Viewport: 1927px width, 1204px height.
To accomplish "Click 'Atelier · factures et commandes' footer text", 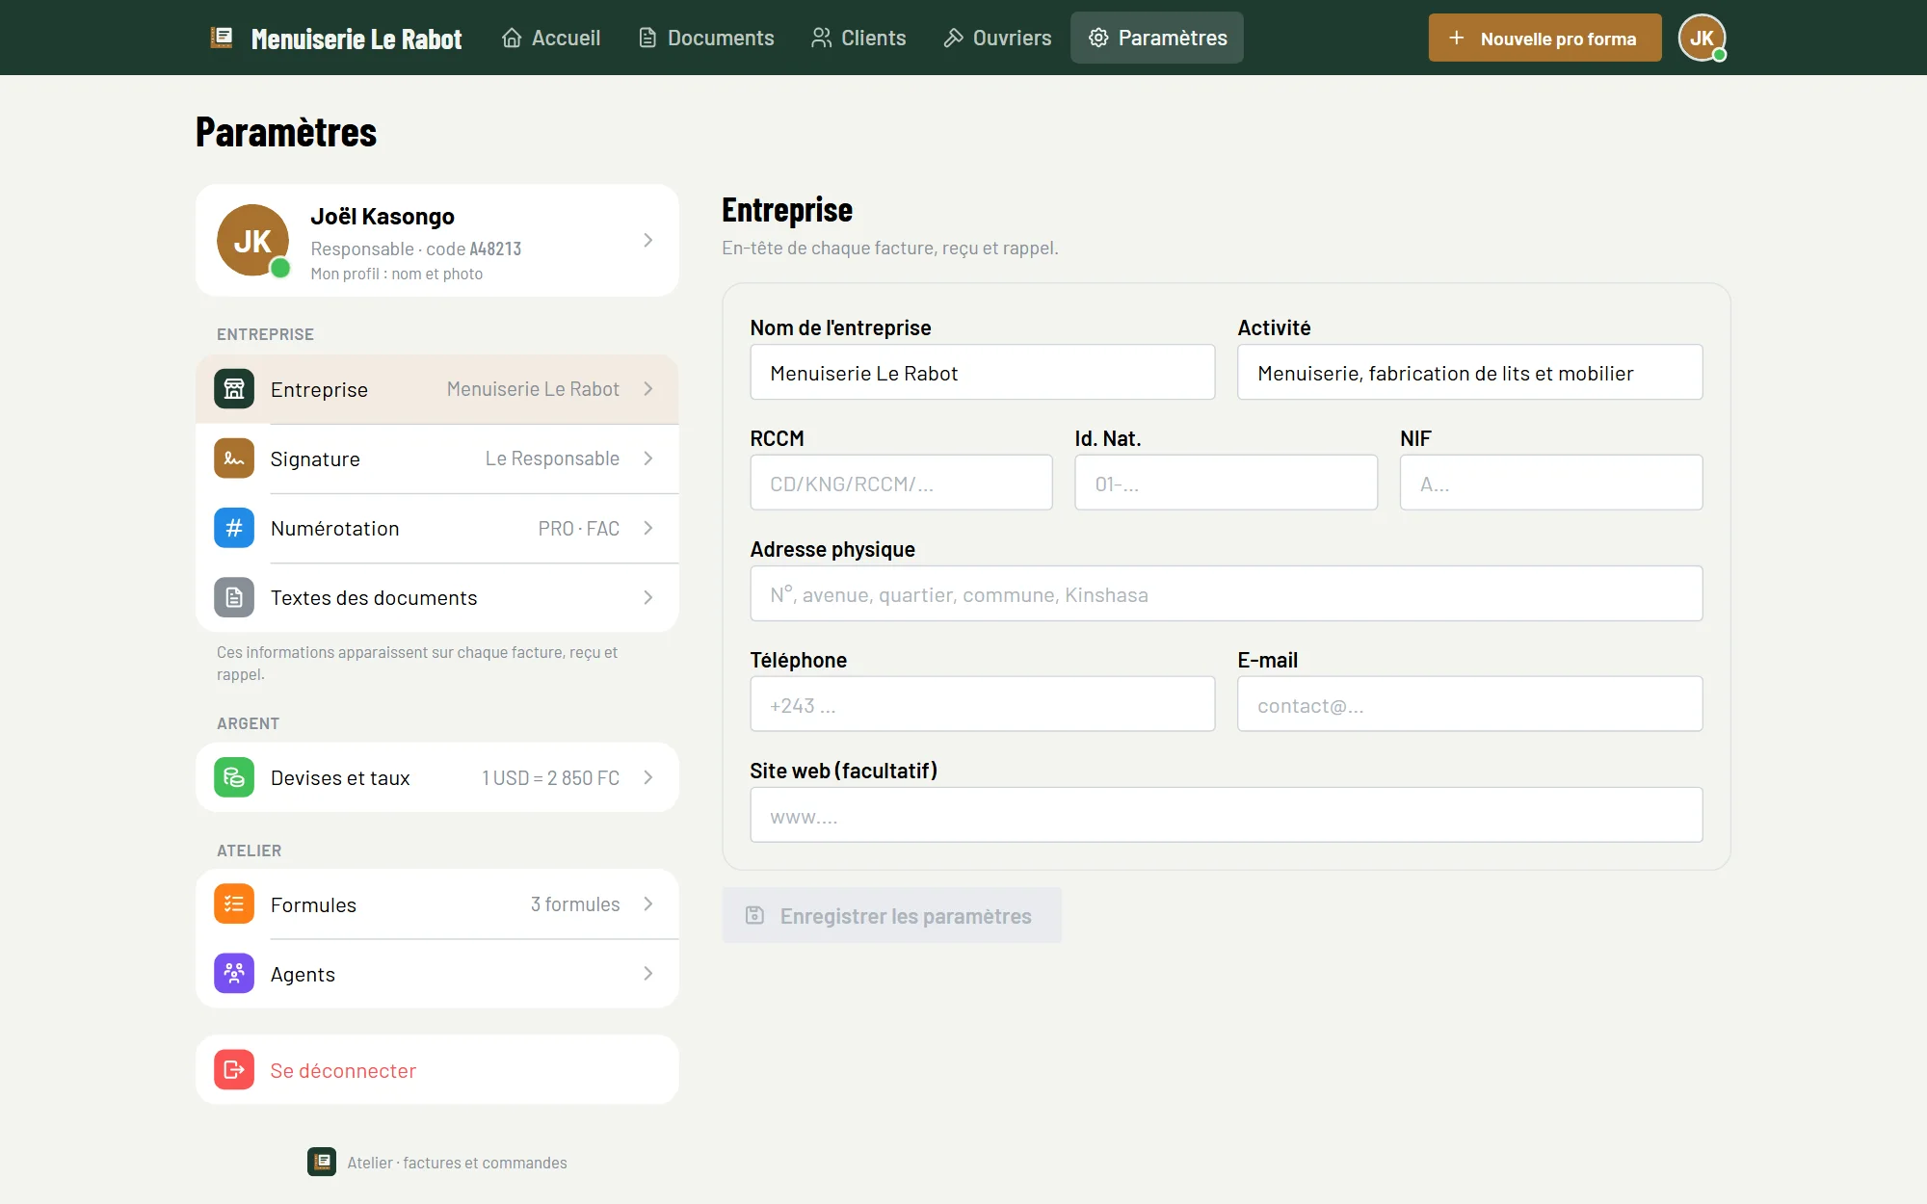I will click(457, 1163).
